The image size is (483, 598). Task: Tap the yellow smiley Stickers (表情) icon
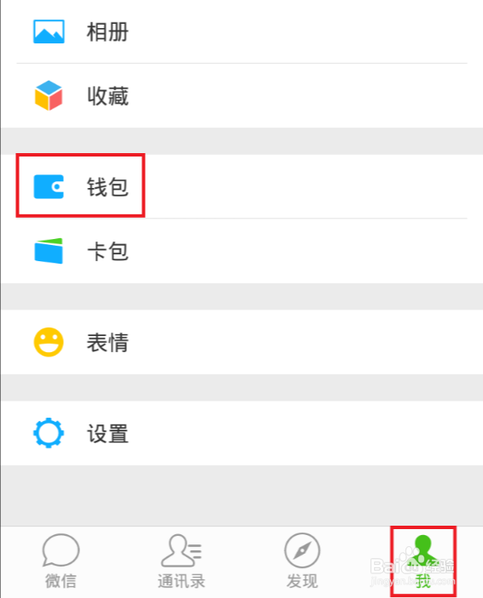tap(49, 342)
